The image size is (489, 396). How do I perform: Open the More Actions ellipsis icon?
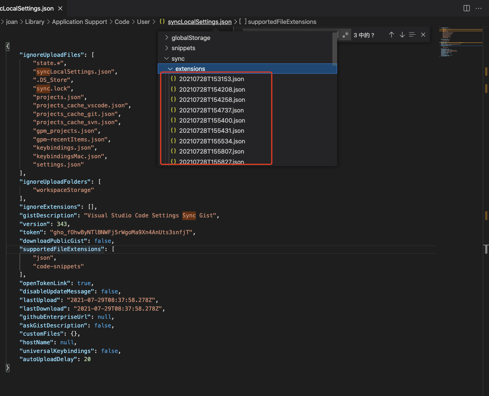479,8
